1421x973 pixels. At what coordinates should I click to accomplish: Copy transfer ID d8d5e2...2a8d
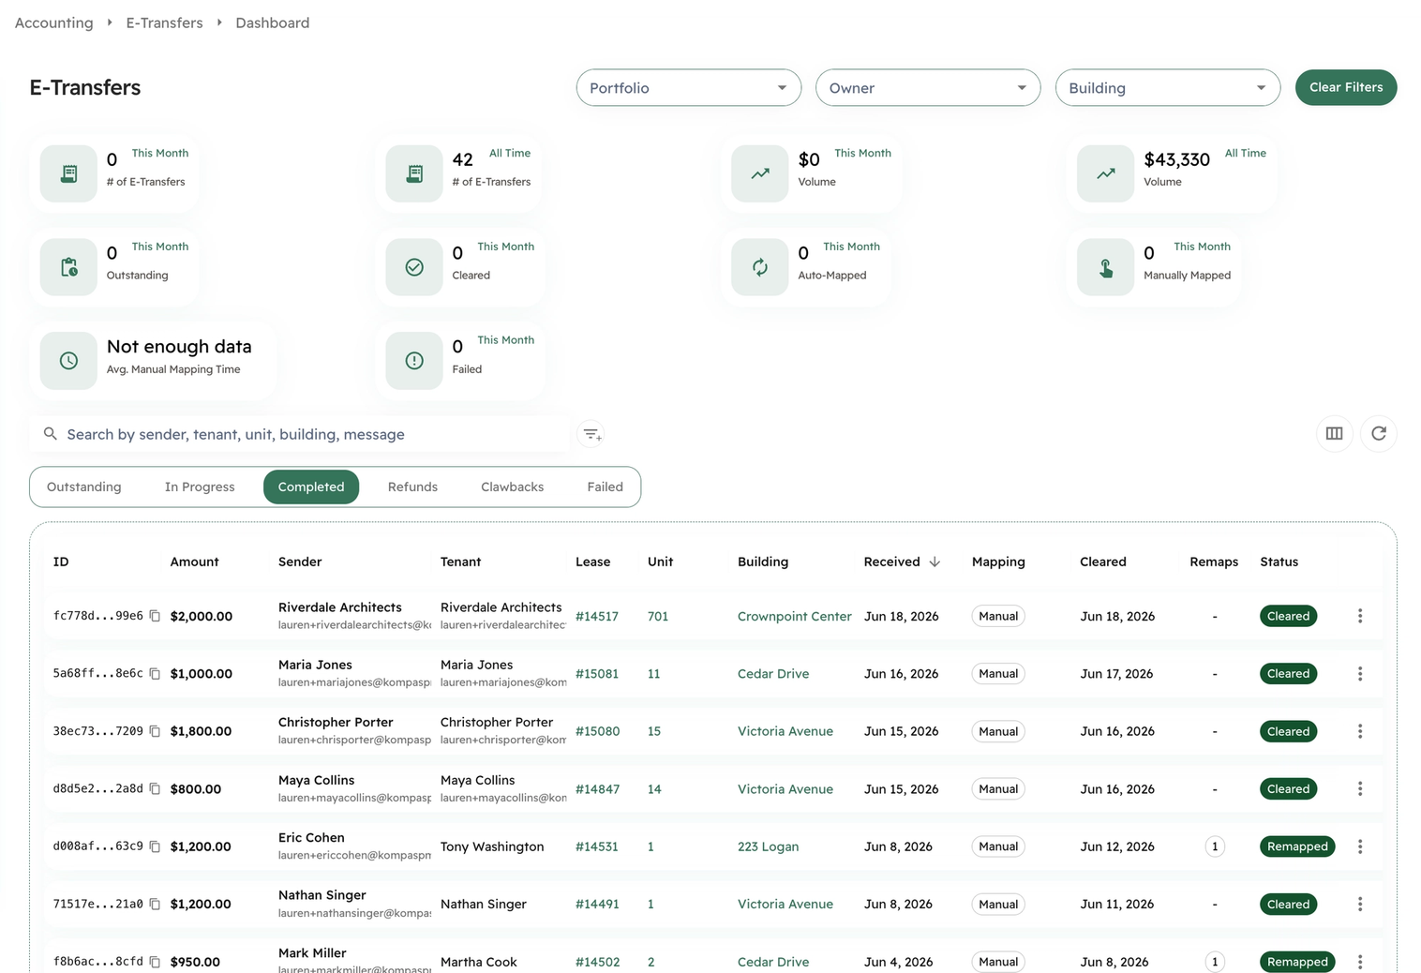click(155, 789)
